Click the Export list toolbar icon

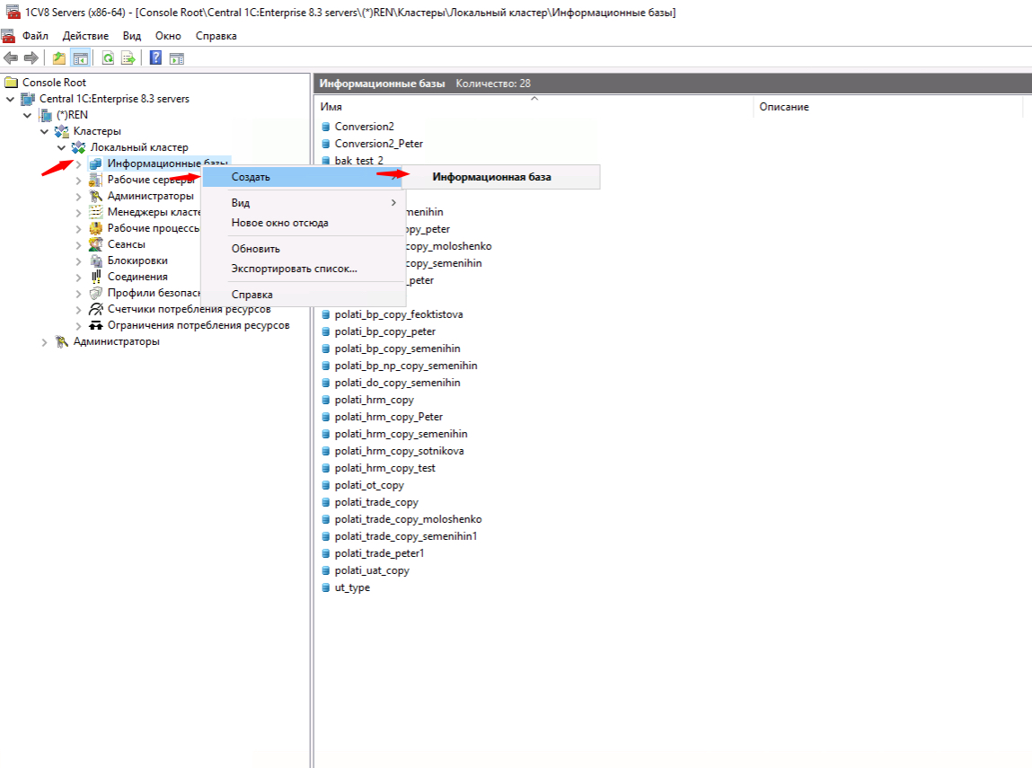(128, 58)
